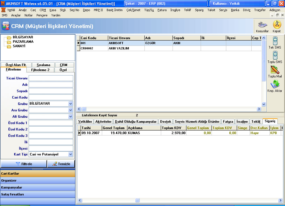Click the 19.470,00 total cell
This screenshot has width=285, height=206.
(114, 133)
